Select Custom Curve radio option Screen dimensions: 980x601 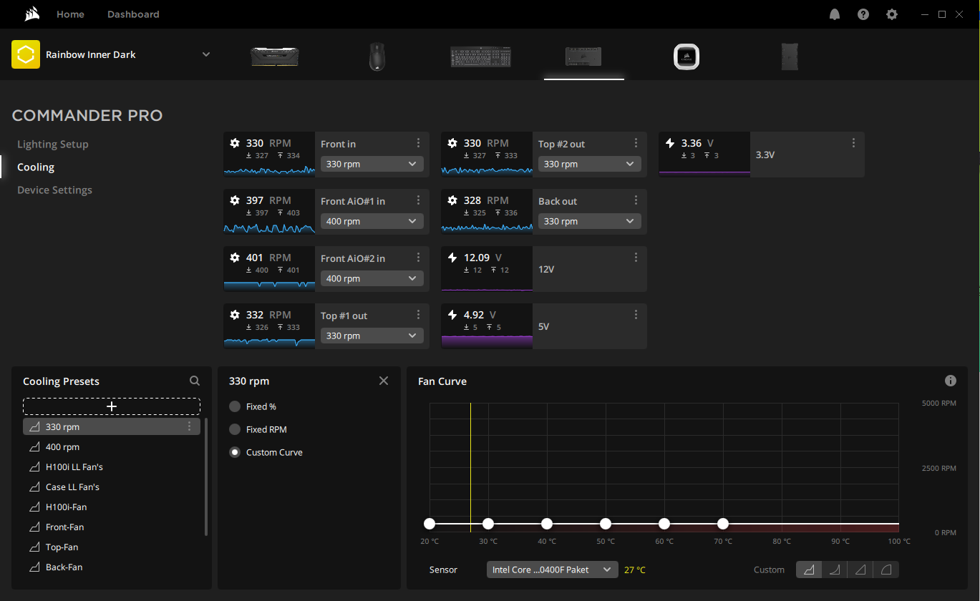tap(235, 452)
